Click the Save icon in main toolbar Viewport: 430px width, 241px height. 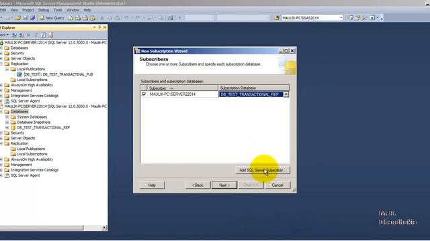click(26, 18)
